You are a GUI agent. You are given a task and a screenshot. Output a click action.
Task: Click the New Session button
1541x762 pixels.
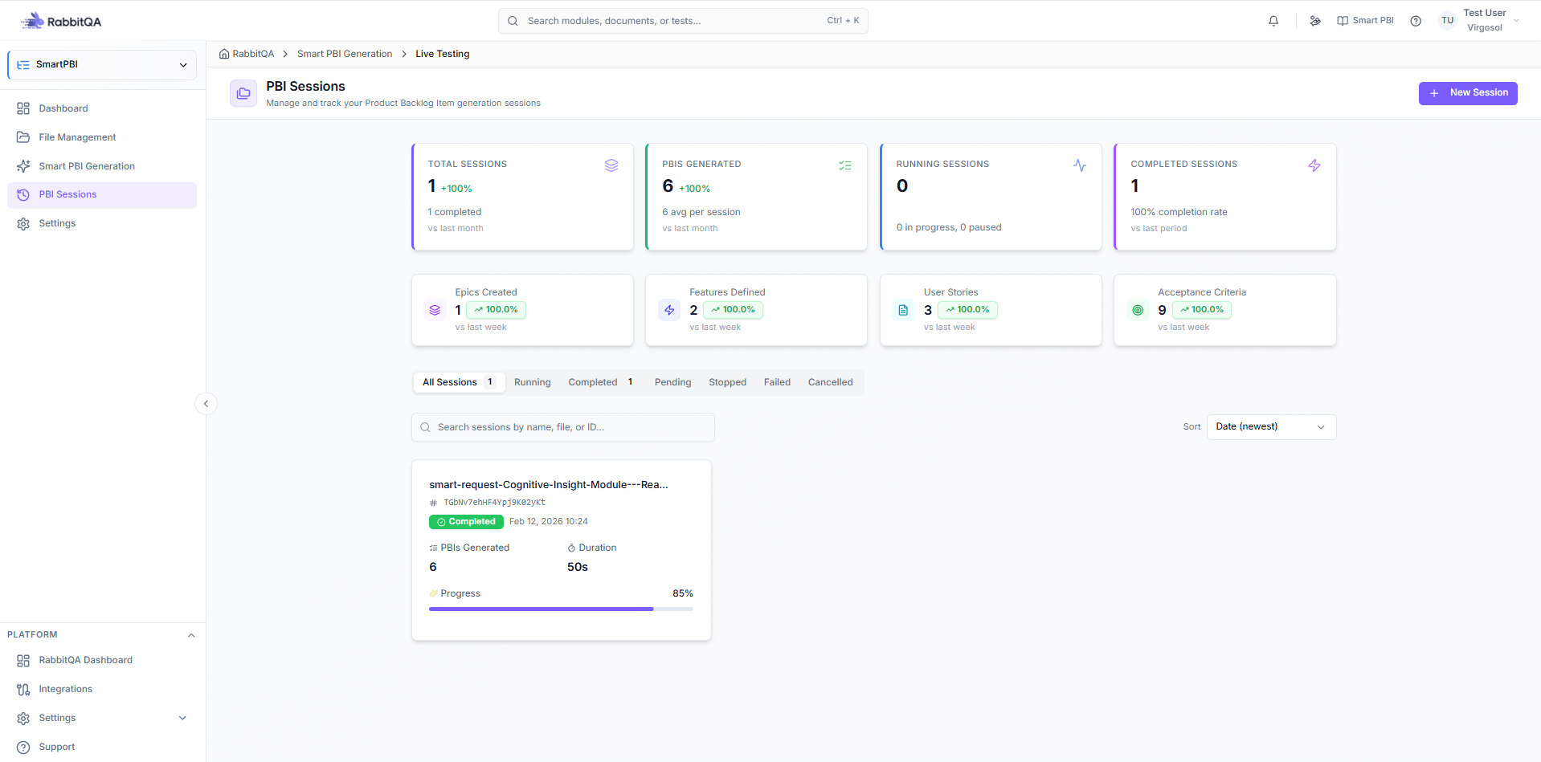click(1467, 93)
